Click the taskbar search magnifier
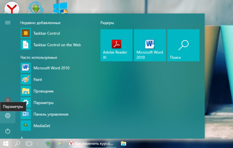This screenshot has height=148, width=233. coord(17,143)
